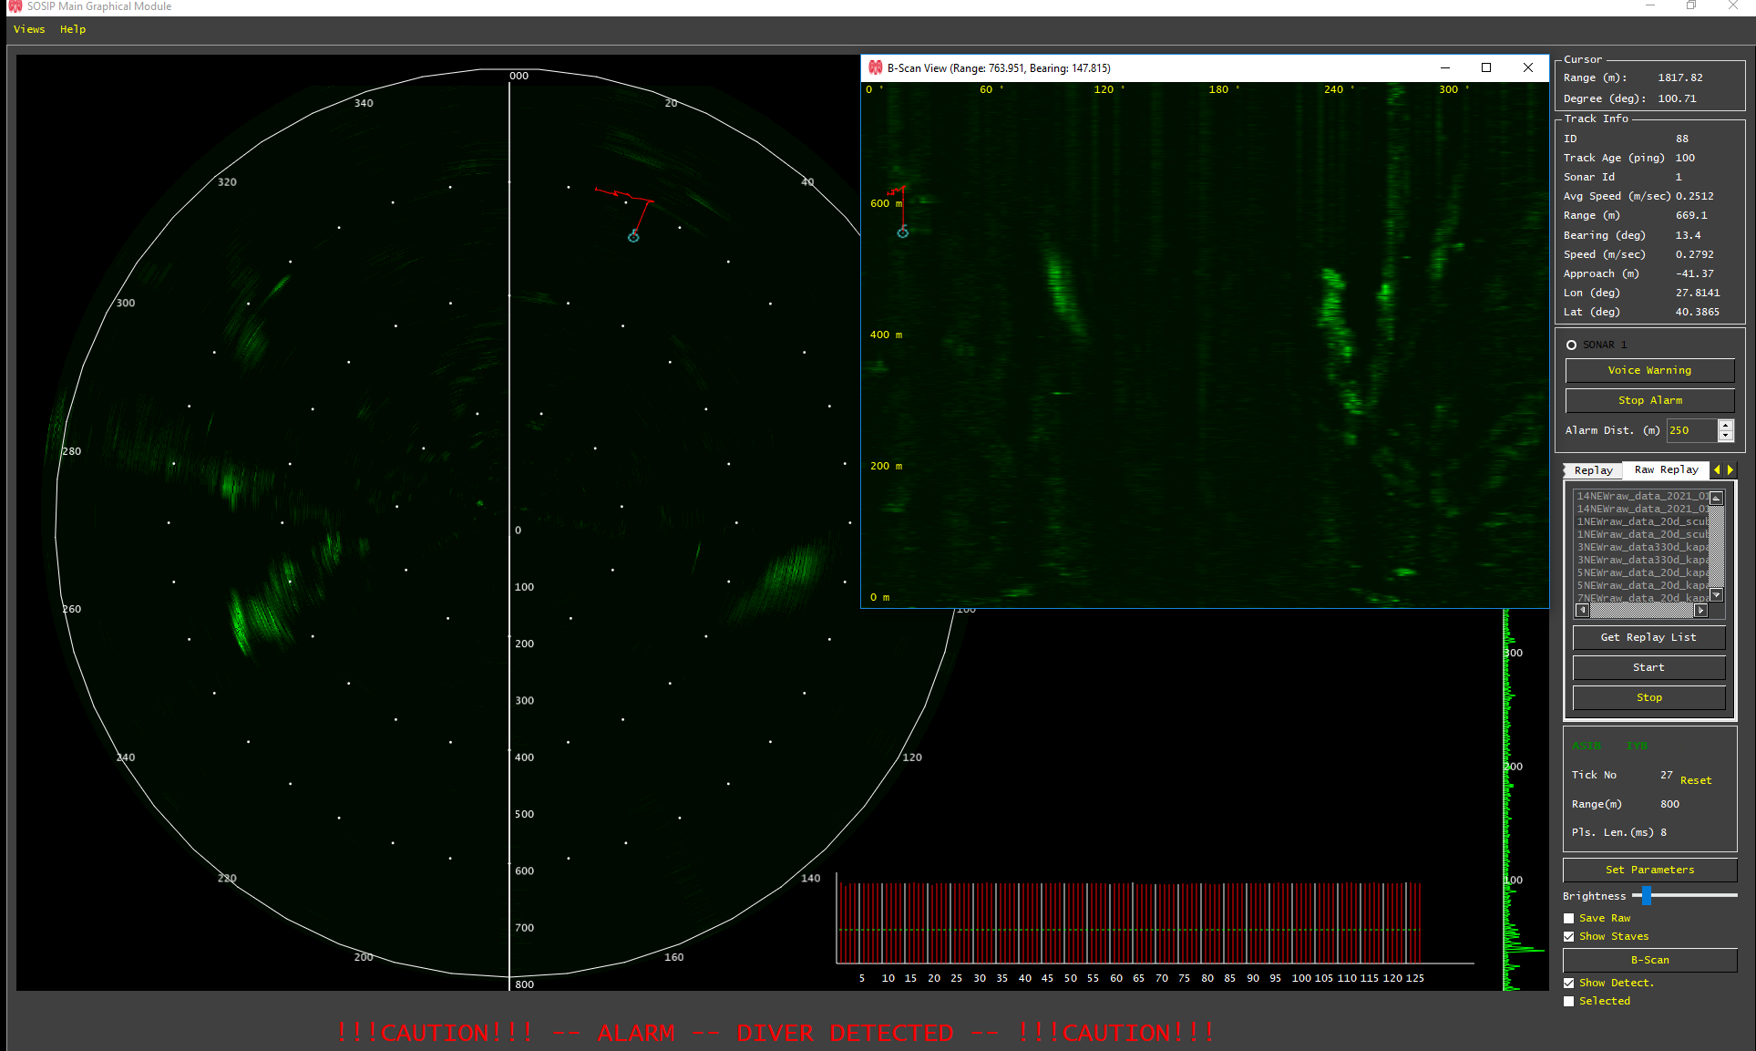Switch to the Raw Replay tab
This screenshot has height=1051, width=1756.
pos(1666,469)
